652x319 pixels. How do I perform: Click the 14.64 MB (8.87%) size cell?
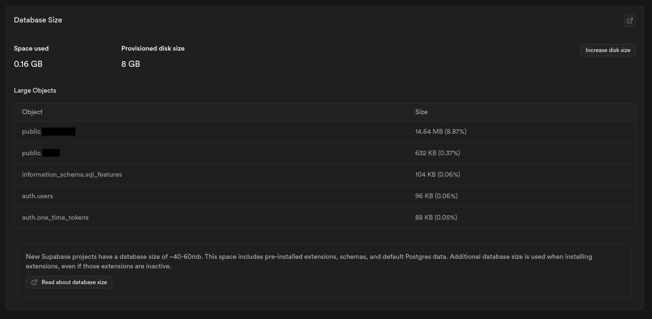tap(441, 131)
